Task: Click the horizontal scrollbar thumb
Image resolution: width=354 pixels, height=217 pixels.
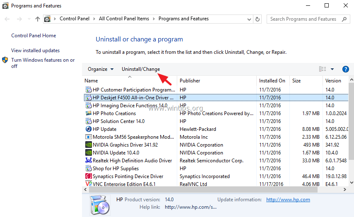Action: click(x=203, y=190)
